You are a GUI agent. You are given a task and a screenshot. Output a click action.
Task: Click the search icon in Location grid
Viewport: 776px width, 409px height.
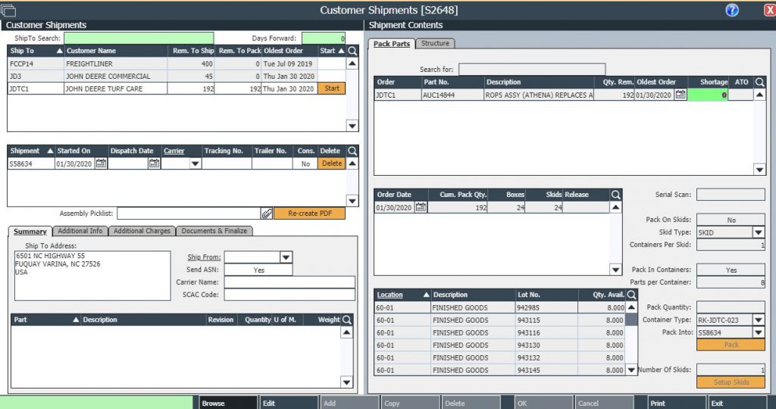[x=631, y=295]
